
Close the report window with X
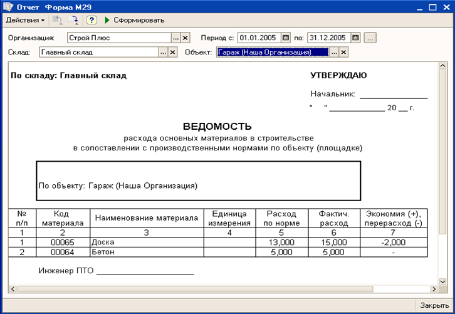pos(447,8)
